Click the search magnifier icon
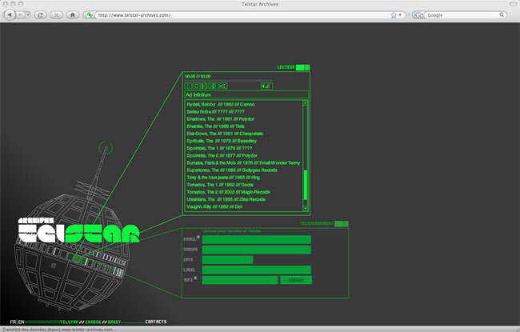This screenshot has height=332, width=520. pyautogui.click(x=502, y=14)
